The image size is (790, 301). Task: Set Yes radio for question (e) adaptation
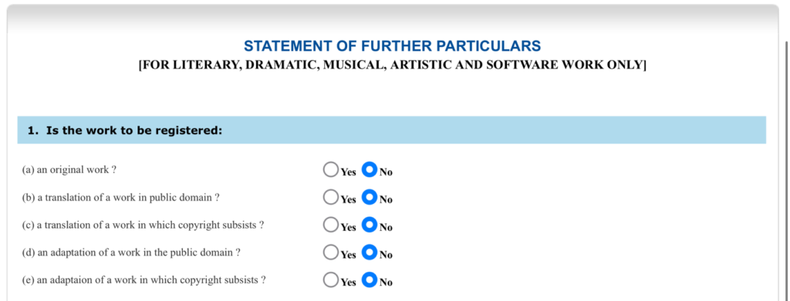[330, 280]
